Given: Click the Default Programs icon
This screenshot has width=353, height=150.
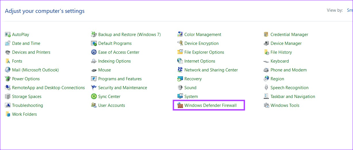Looking at the screenshot, I should coord(94,43).
